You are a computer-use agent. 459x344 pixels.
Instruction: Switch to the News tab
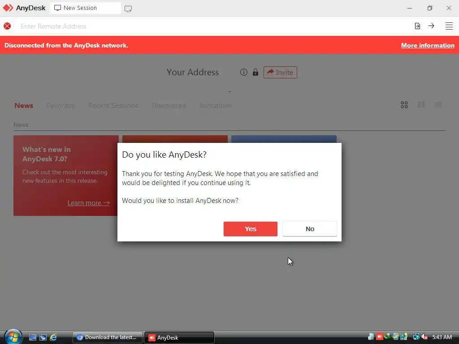coord(24,106)
